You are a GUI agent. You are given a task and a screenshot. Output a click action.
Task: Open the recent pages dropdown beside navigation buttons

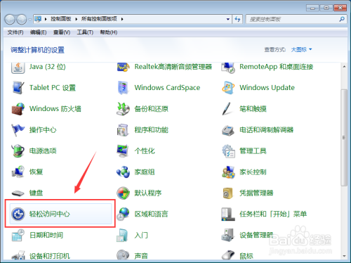(x=30, y=20)
